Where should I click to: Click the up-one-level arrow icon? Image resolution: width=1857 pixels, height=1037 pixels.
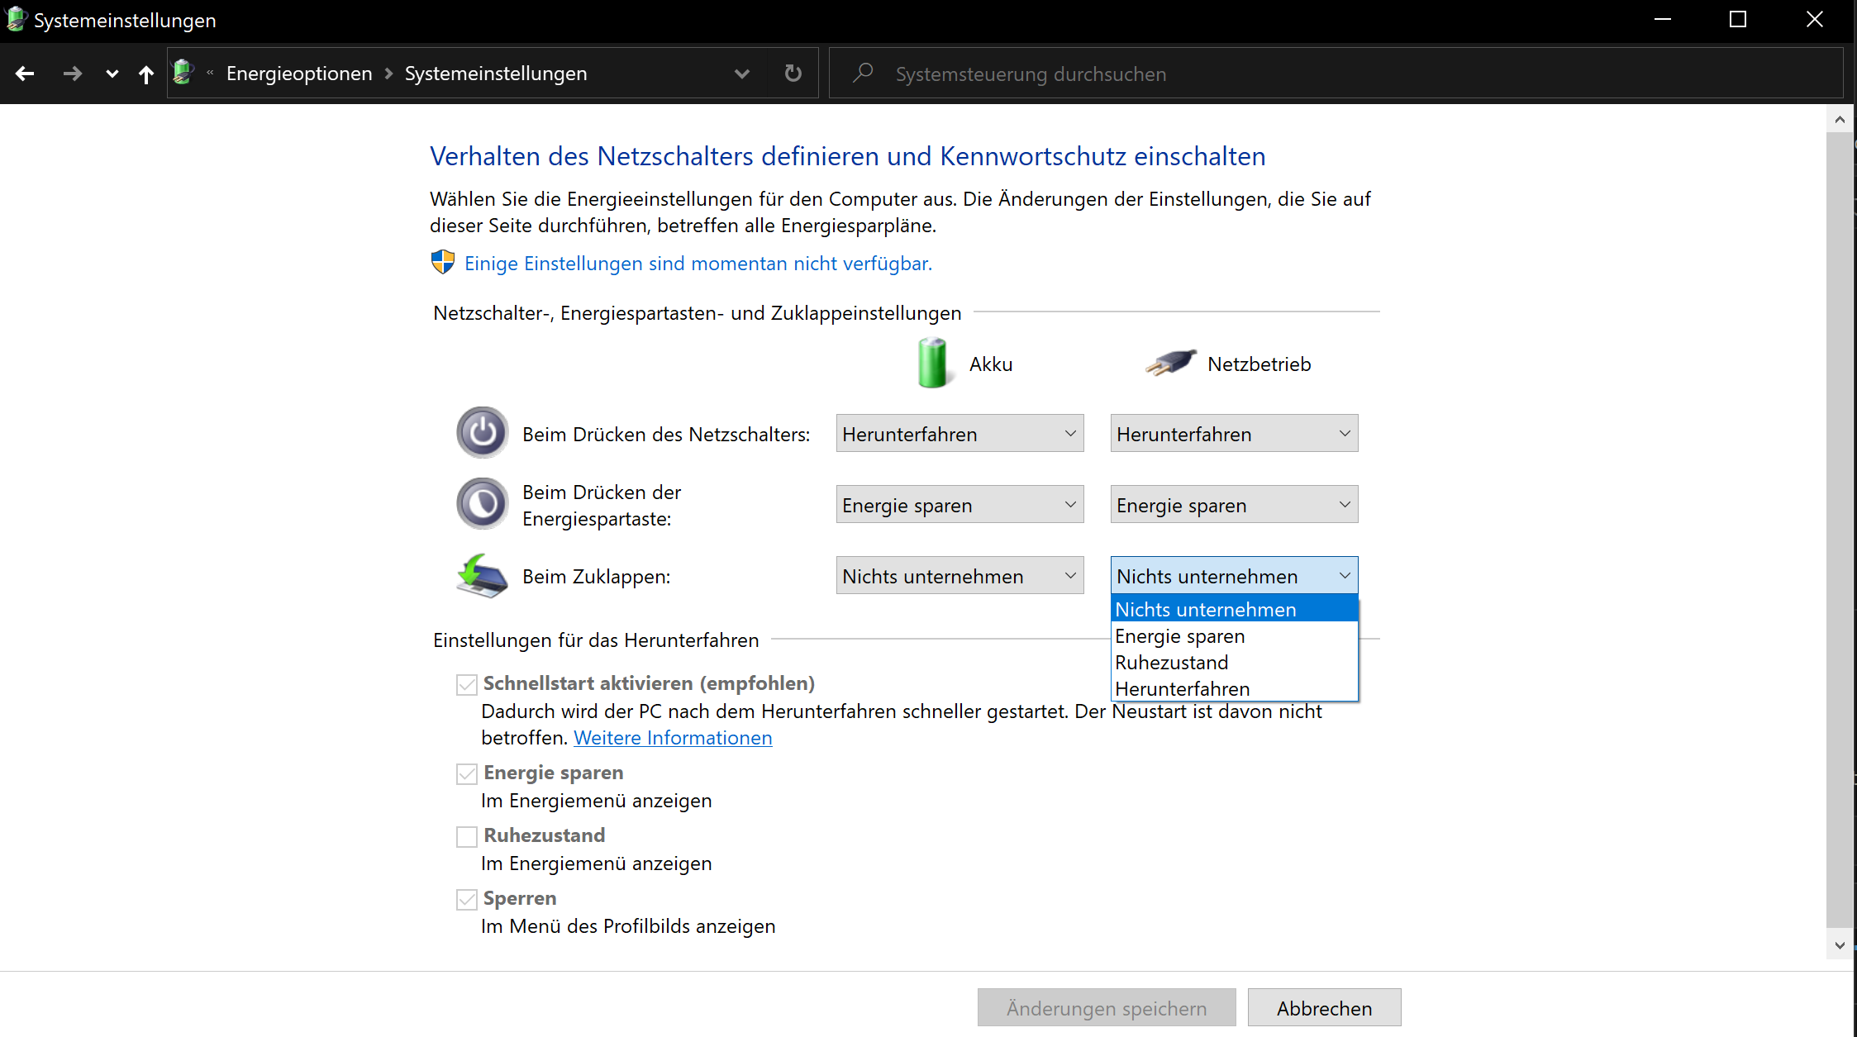click(x=146, y=74)
